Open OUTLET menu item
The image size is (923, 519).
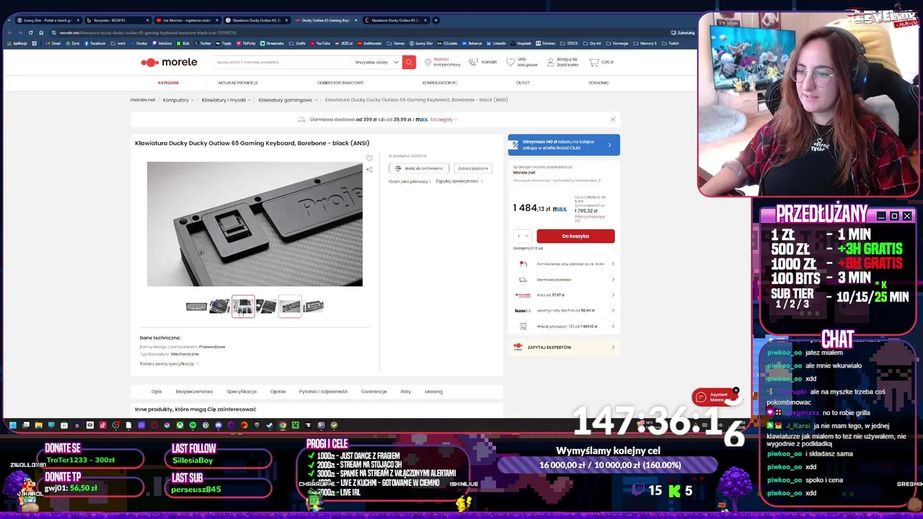(x=523, y=83)
